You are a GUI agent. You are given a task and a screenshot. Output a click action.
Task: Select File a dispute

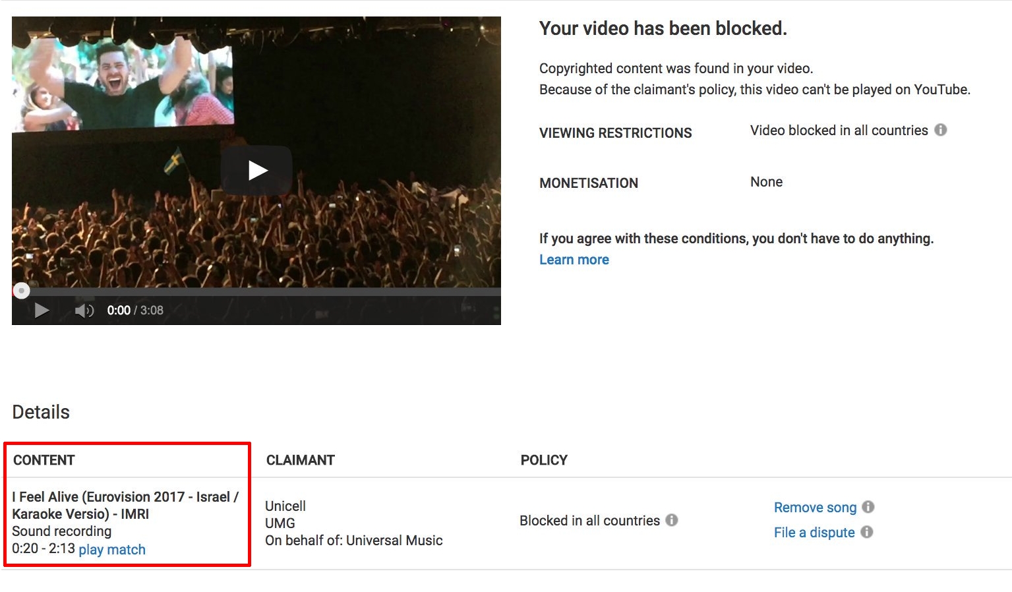814,533
